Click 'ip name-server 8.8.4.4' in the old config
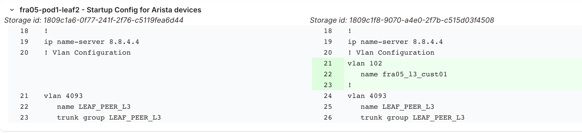The width and height of the screenshot is (582, 133). point(92,42)
